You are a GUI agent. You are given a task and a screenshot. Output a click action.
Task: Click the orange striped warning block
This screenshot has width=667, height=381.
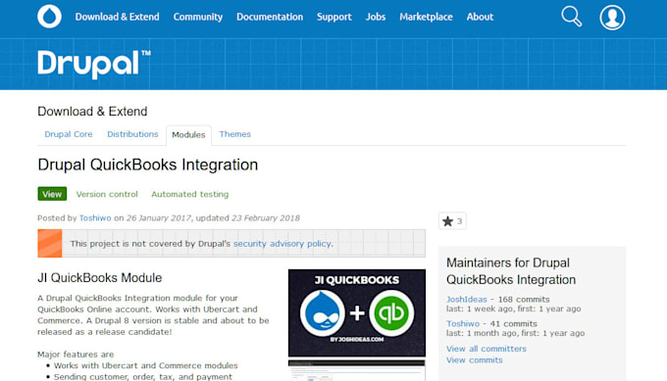point(50,243)
